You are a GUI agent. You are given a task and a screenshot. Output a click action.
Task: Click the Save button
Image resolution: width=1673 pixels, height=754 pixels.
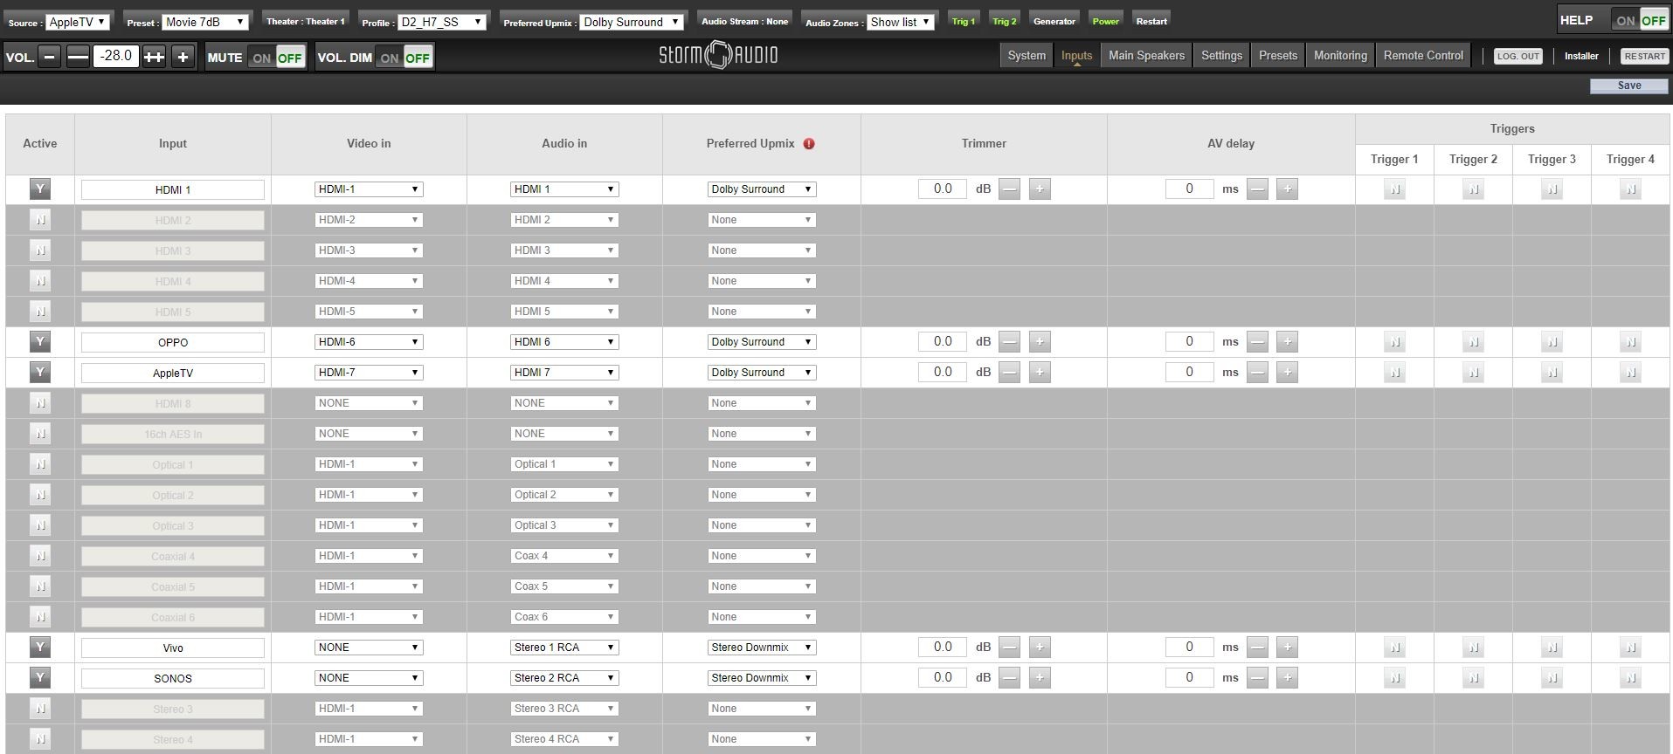(1629, 86)
